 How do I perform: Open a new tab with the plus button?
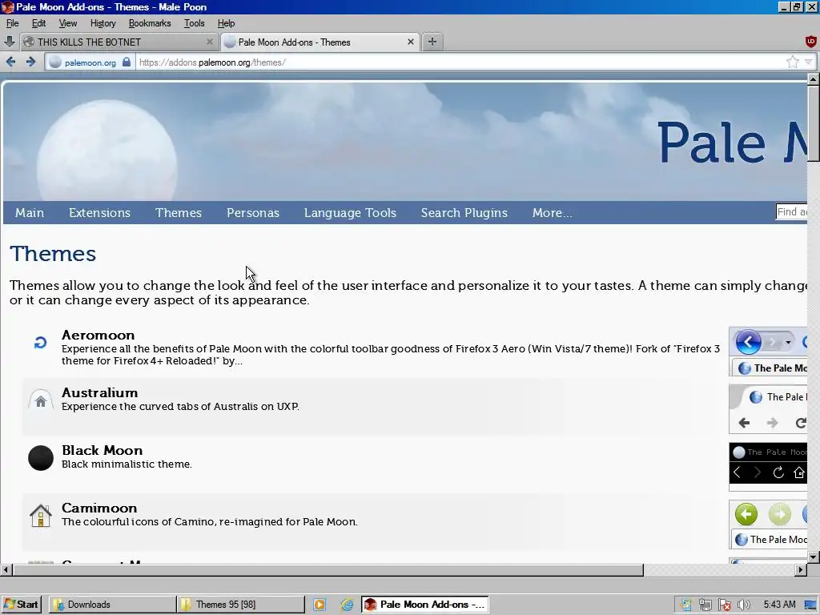[432, 42]
